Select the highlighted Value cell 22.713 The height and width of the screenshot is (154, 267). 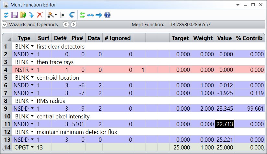[x=225, y=124]
